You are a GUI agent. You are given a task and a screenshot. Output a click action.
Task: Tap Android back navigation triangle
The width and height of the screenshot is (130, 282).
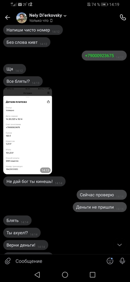click(37, 275)
